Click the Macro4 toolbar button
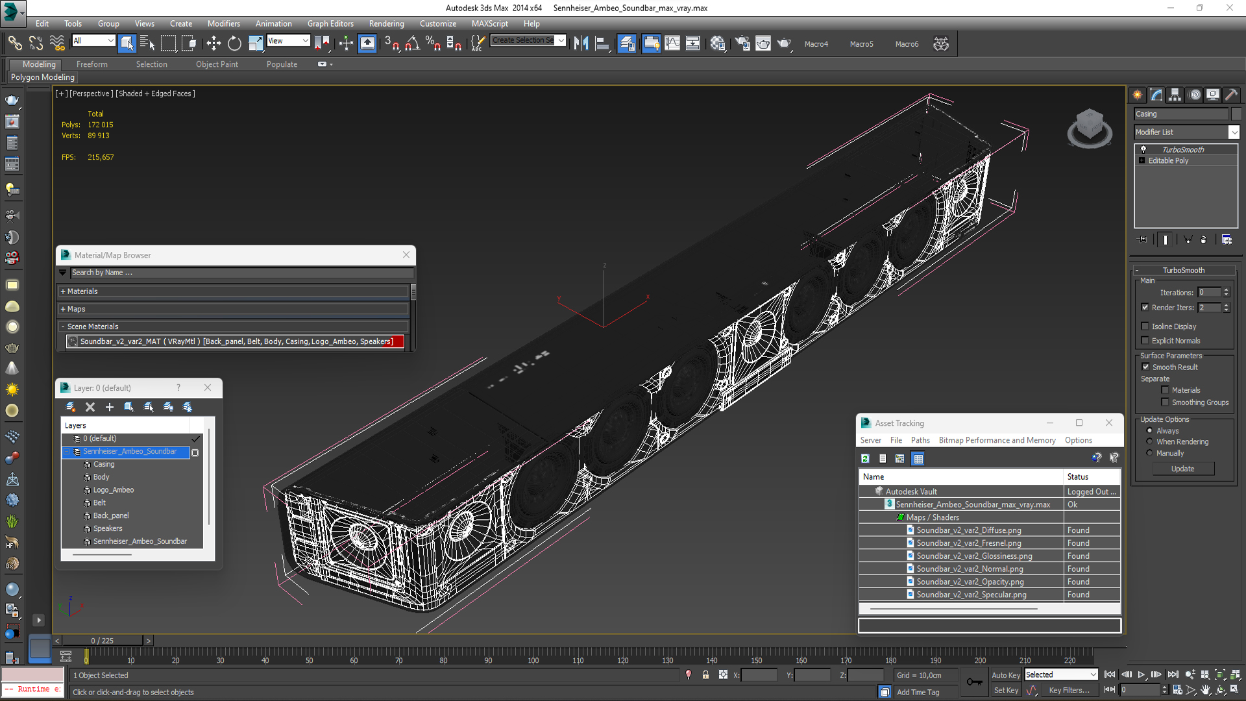Image resolution: width=1246 pixels, height=701 pixels. (816, 44)
